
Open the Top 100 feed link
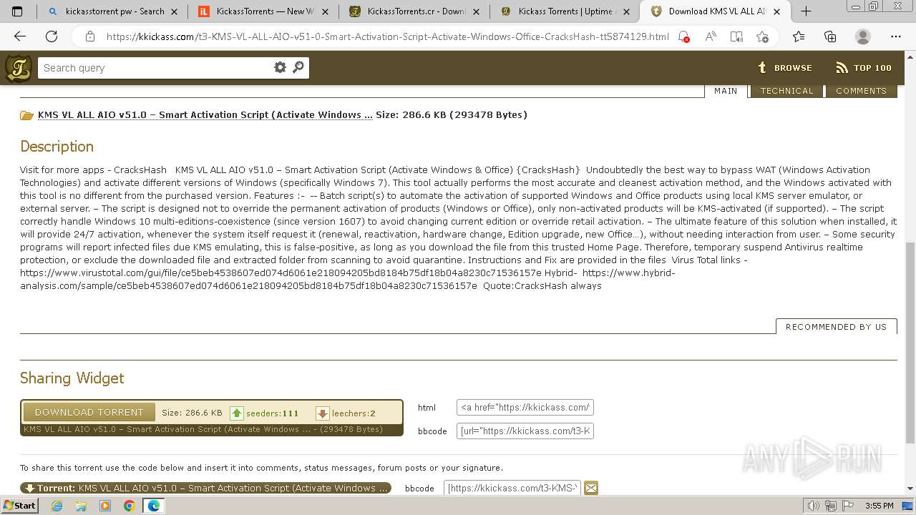pos(864,68)
